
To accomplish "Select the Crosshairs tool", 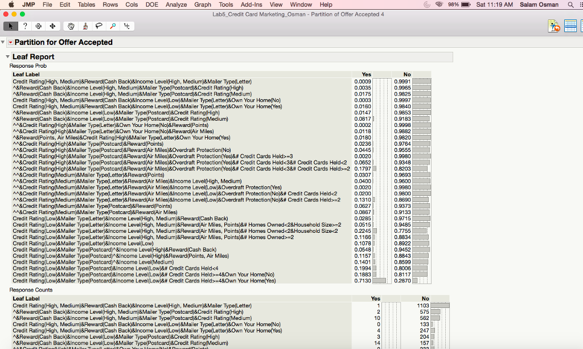I will tap(127, 26).
